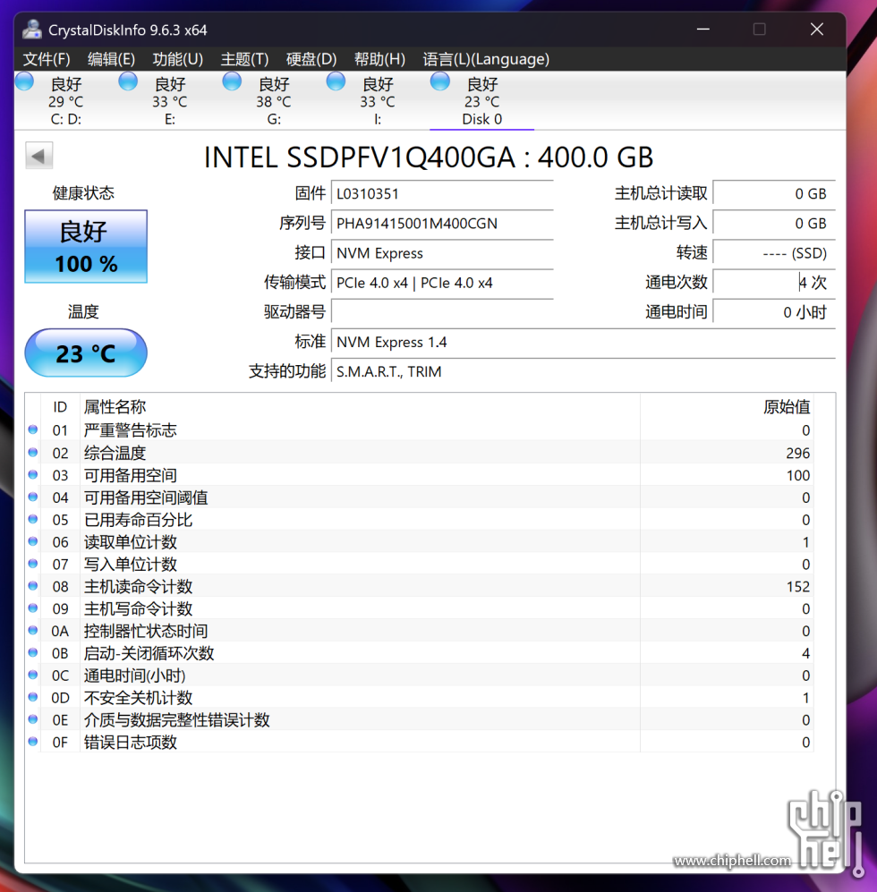Select row 介质与数据完整性错误计数
Image resolution: width=877 pixels, height=892 pixels.
420,719
